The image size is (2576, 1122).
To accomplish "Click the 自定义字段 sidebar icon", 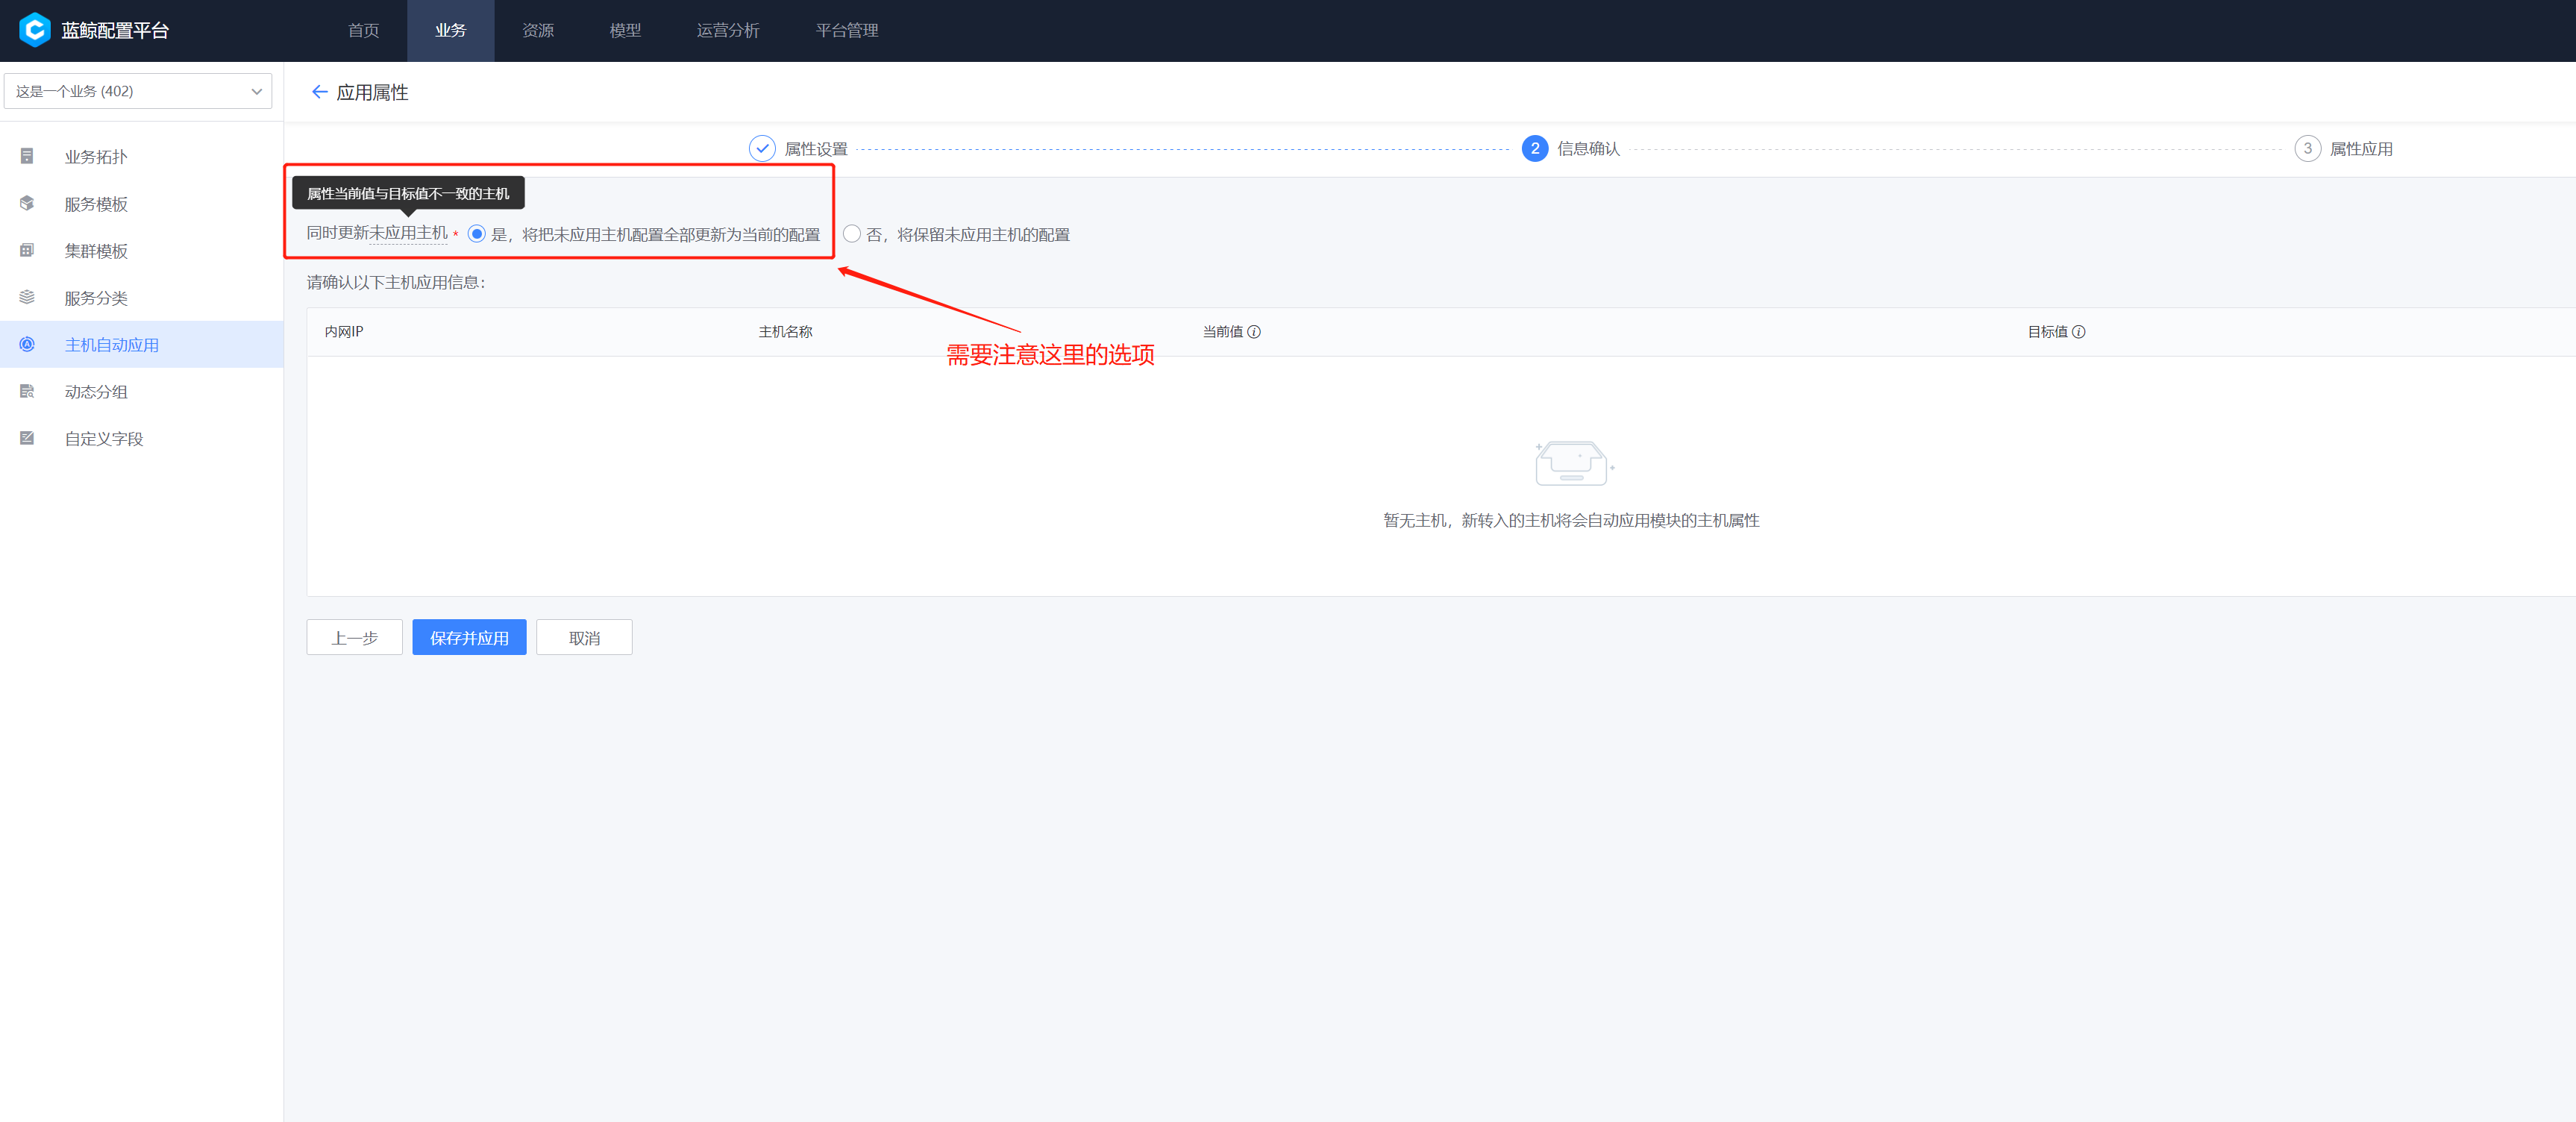I will tap(27, 438).
